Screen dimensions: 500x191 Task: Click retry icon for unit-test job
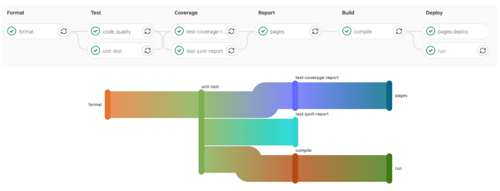tap(147, 51)
